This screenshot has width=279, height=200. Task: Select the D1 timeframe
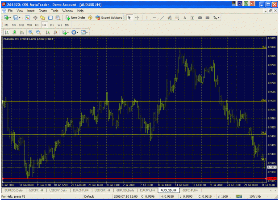coord(52,25)
